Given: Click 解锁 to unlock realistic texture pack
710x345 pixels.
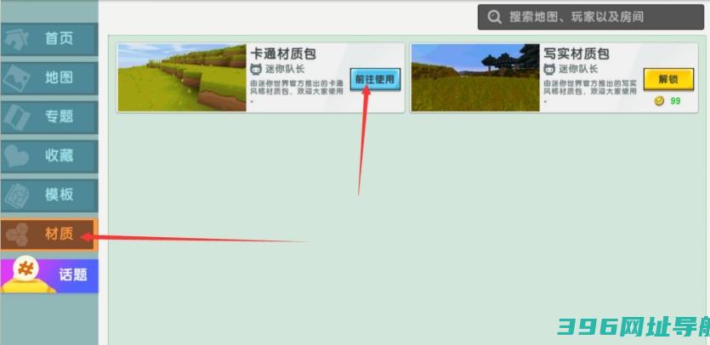Looking at the screenshot, I should click(668, 80).
